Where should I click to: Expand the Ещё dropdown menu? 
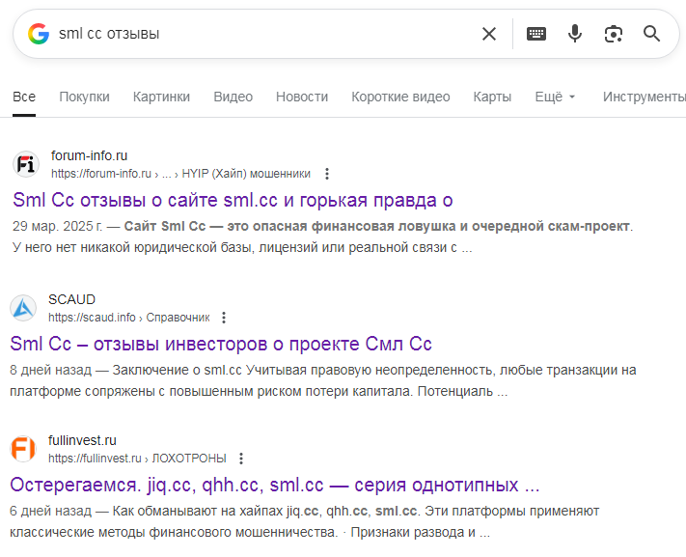coord(555,97)
